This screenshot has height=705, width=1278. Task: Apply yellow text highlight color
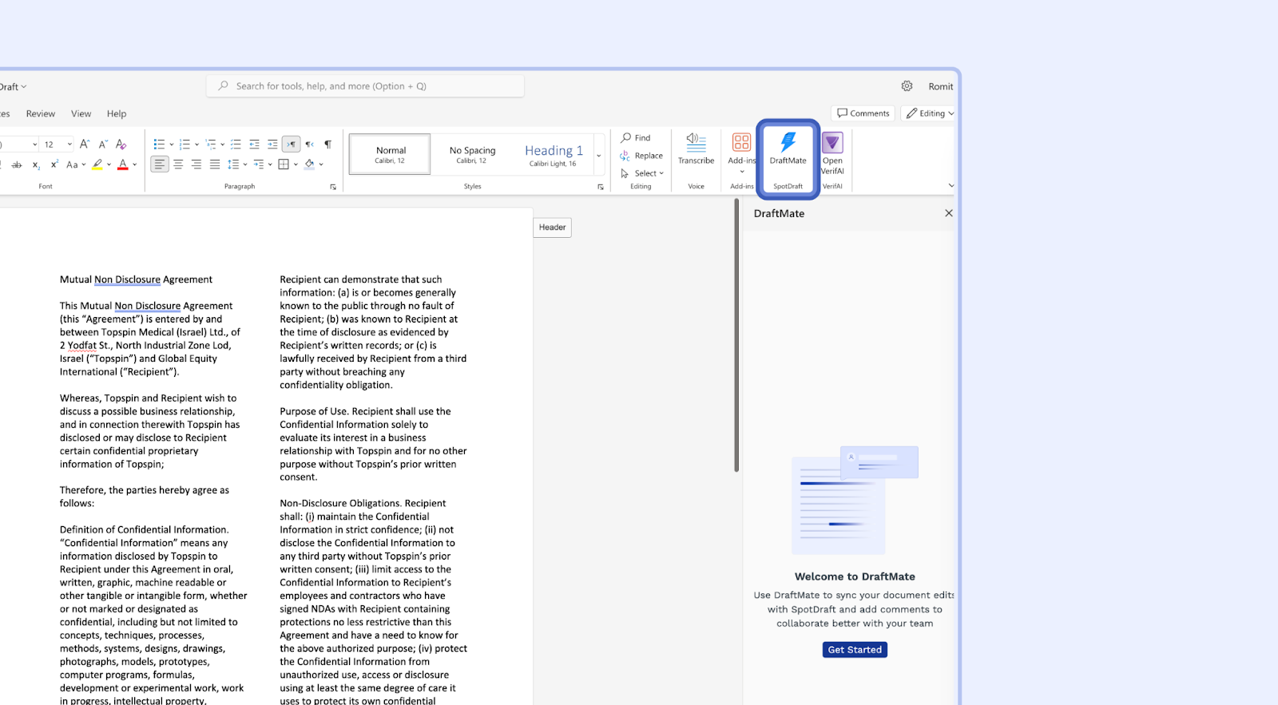pos(97,164)
